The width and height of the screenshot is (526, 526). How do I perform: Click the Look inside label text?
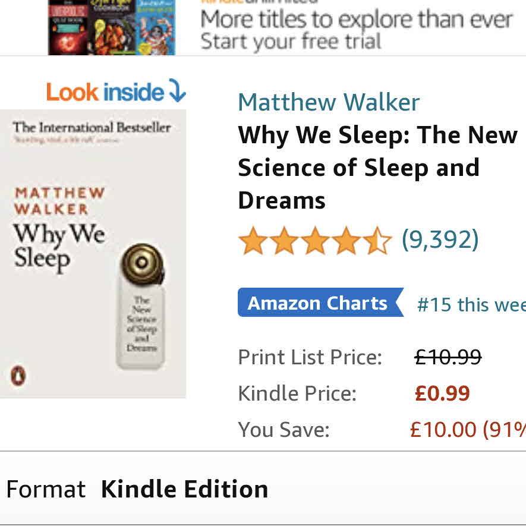pos(105,92)
